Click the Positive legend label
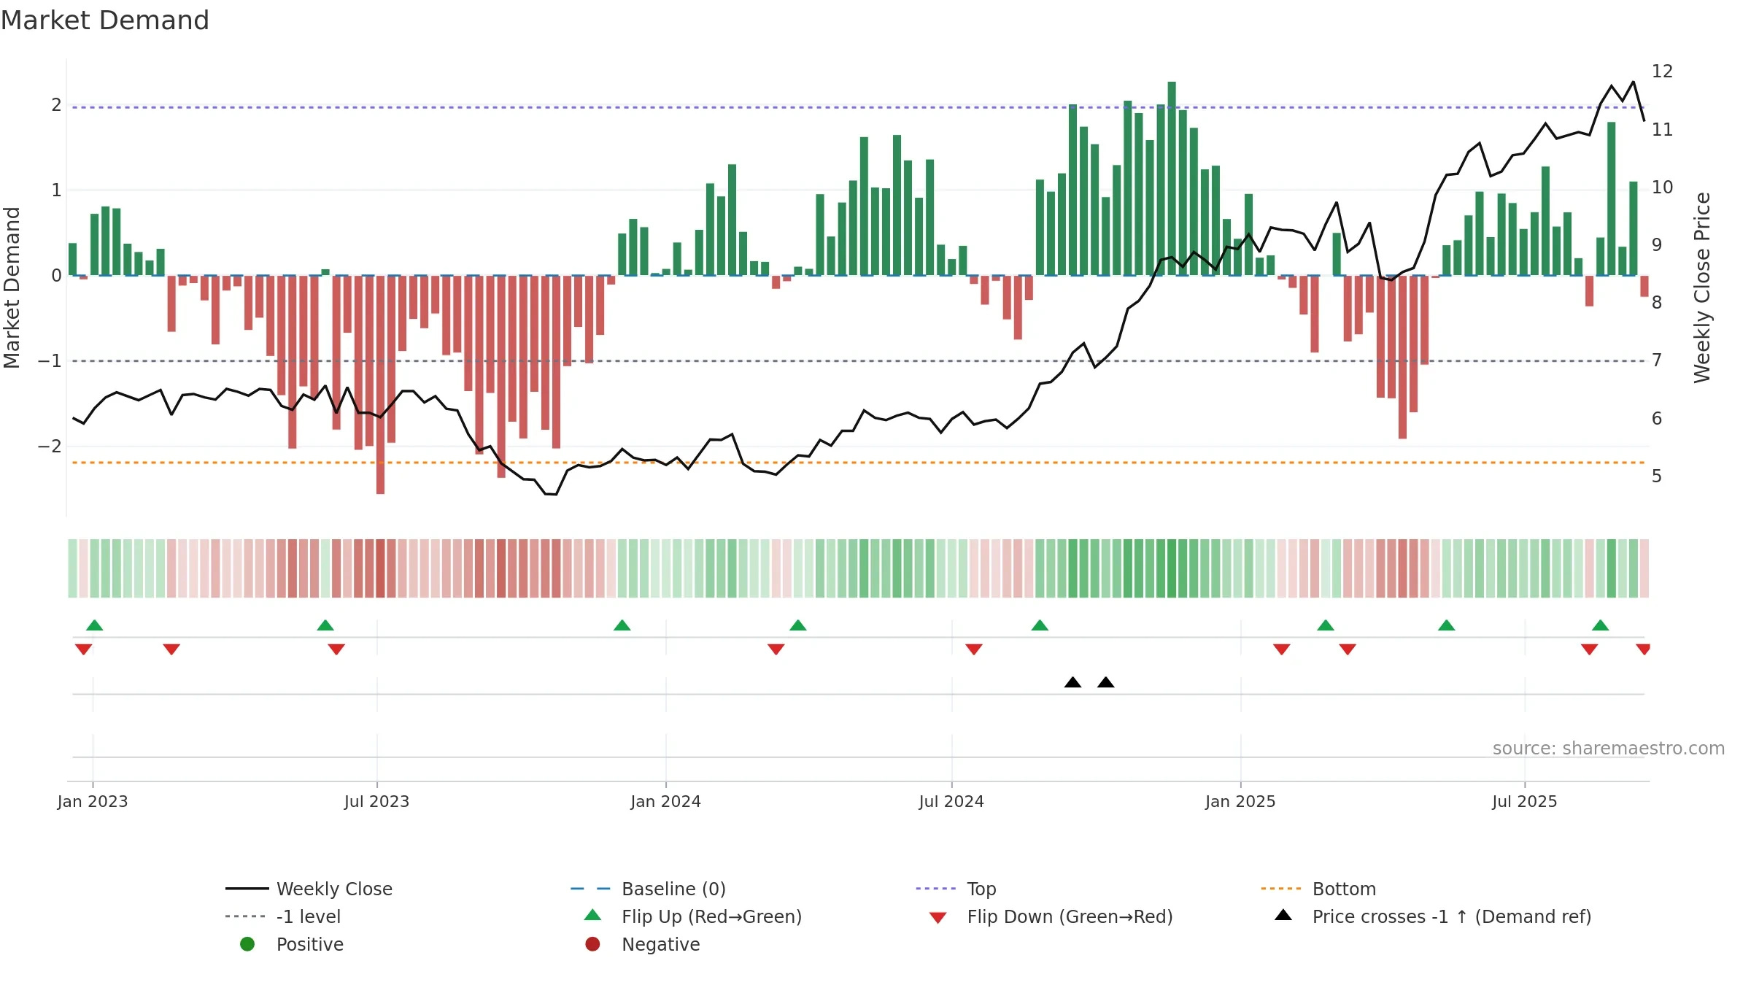 (310, 944)
